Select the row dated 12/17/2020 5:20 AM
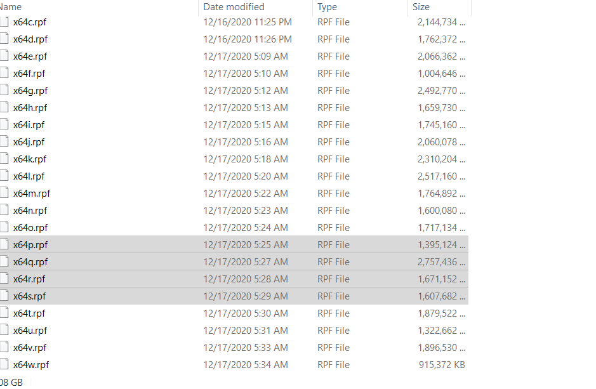The width and height of the screenshot is (596, 389). 246,176
